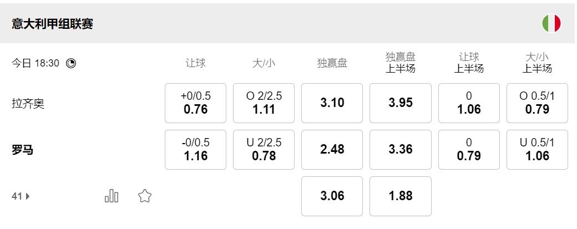Select 罗马 first-half moneyline 3.36
The image size is (577, 229).
click(401, 150)
